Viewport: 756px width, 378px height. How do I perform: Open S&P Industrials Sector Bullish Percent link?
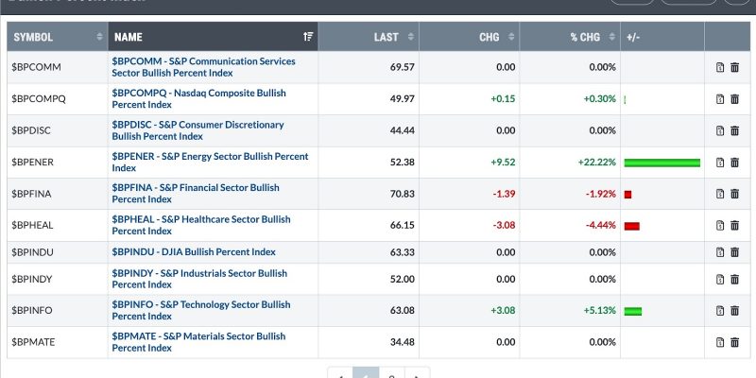pyautogui.click(x=199, y=279)
